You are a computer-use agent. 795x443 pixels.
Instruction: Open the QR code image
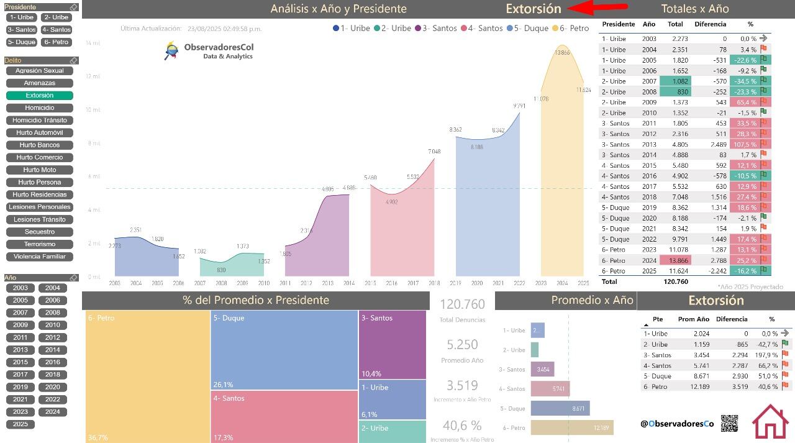coord(729,423)
